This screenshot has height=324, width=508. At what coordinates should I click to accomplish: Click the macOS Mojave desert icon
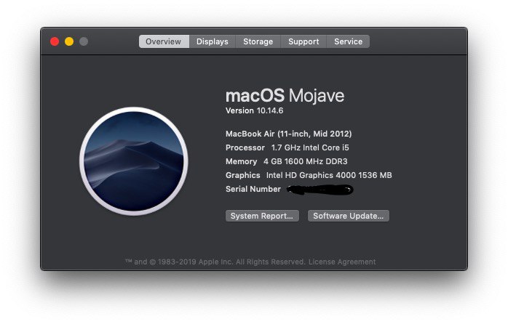tap(134, 161)
